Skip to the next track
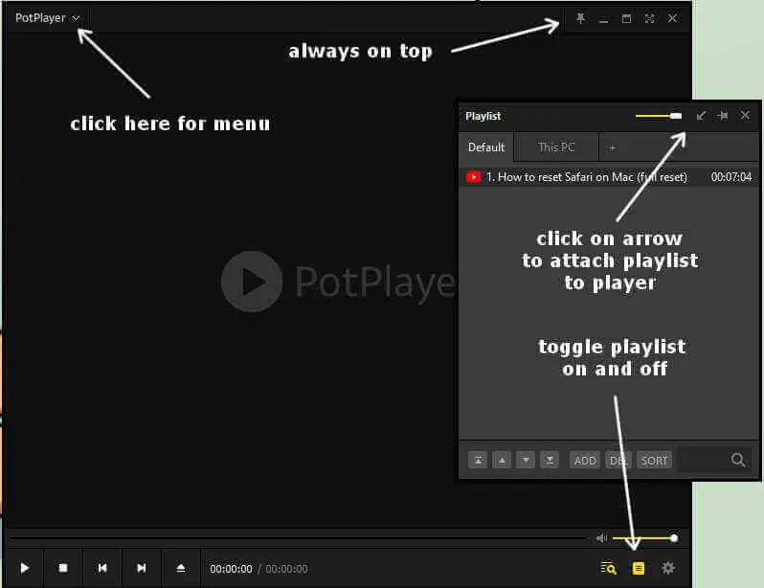 pyautogui.click(x=142, y=568)
